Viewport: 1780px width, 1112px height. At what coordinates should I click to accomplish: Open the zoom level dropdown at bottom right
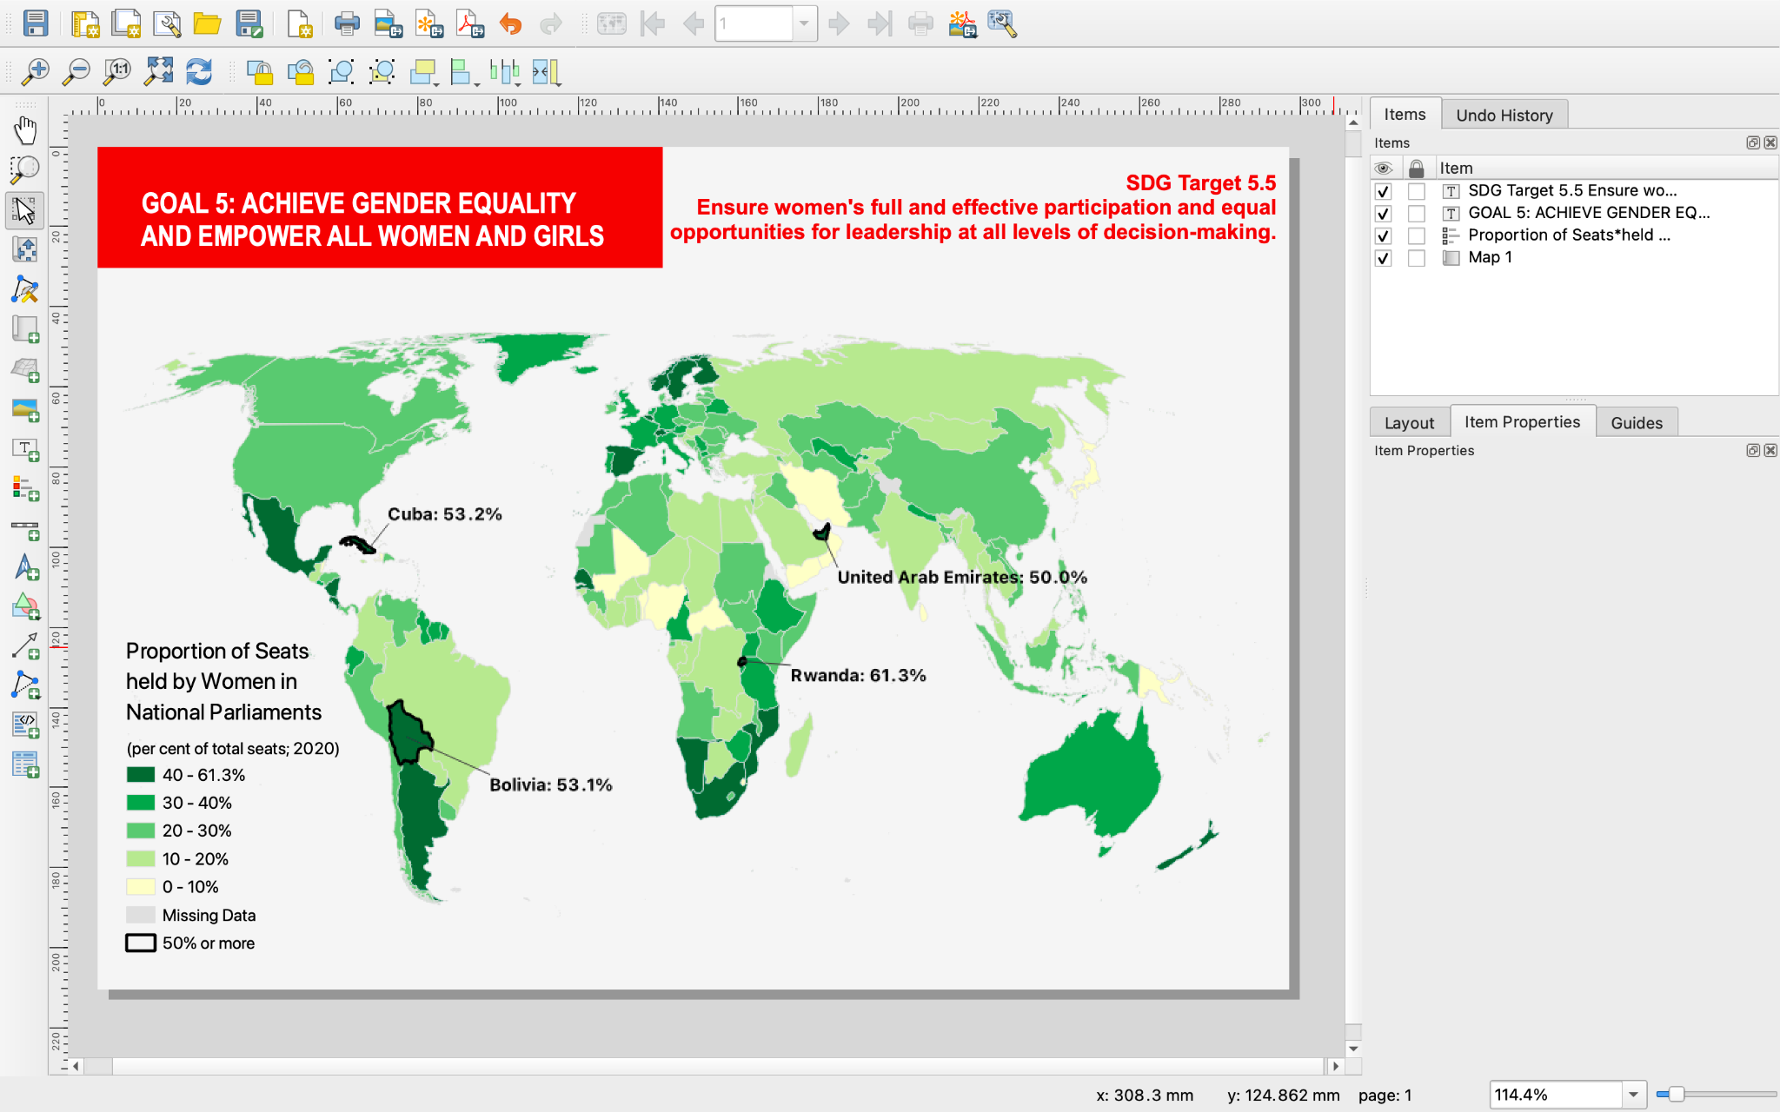[1633, 1094]
